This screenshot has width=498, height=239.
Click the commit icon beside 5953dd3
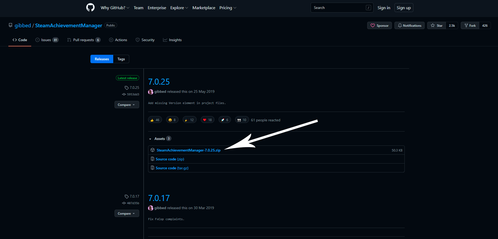(x=124, y=94)
